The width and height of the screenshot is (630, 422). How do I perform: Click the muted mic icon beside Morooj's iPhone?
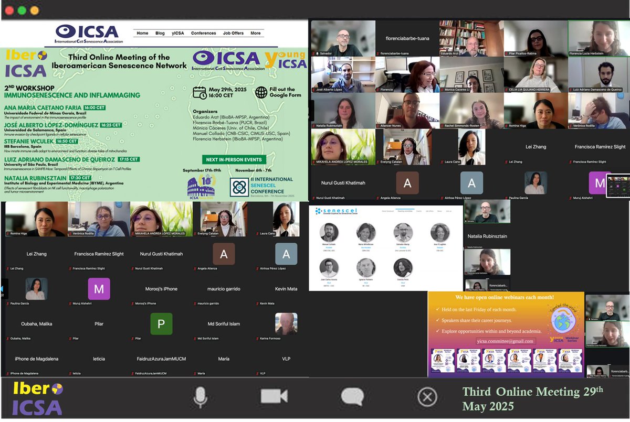[x=133, y=304]
